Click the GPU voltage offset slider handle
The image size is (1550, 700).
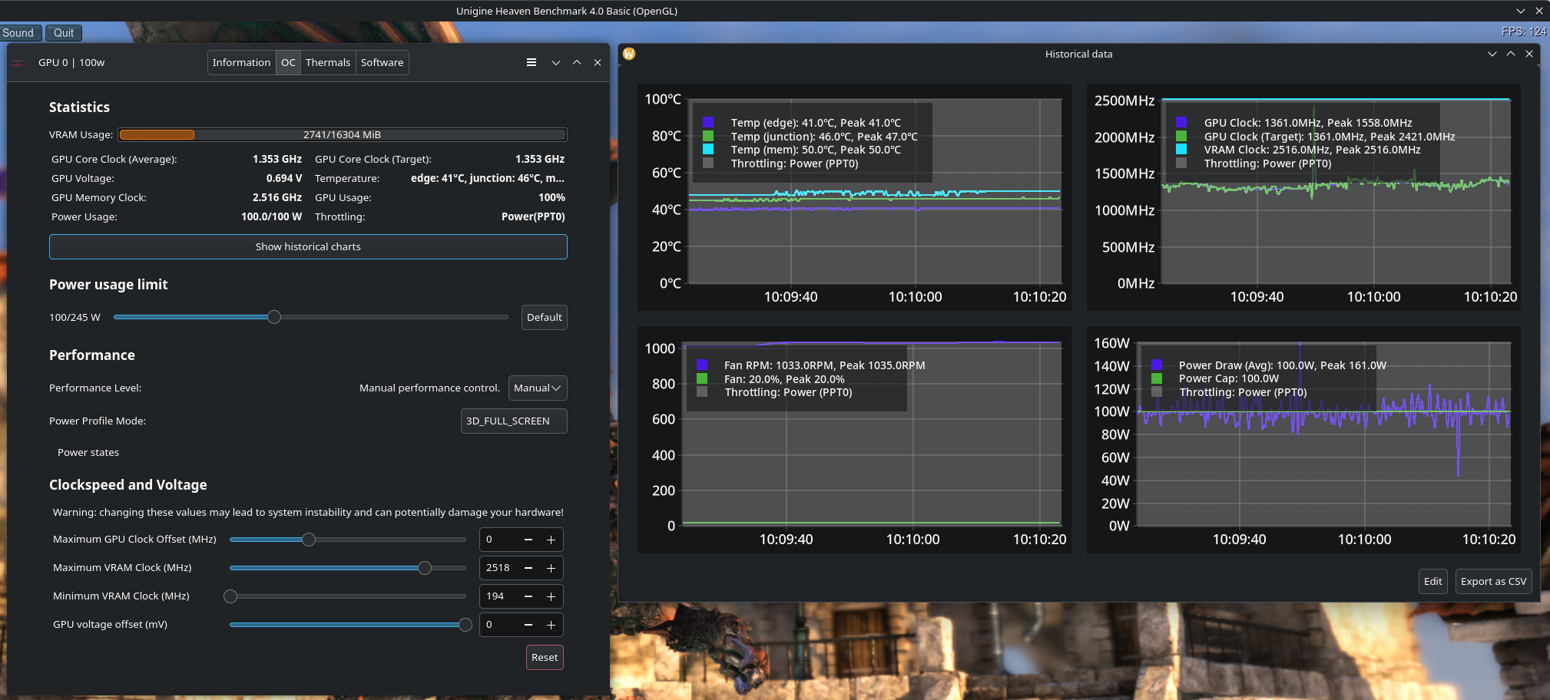(x=465, y=625)
